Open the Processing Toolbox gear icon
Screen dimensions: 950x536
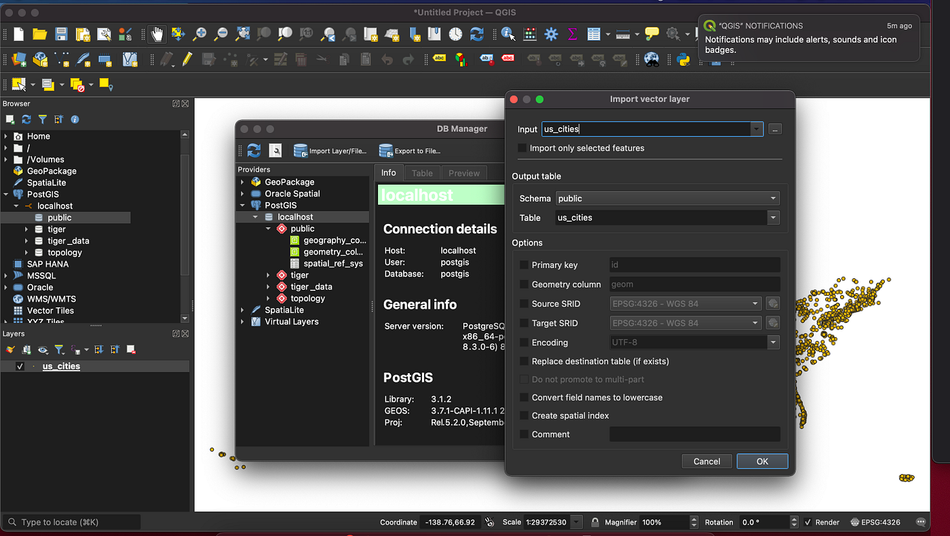pyautogui.click(x=551, y=34)
